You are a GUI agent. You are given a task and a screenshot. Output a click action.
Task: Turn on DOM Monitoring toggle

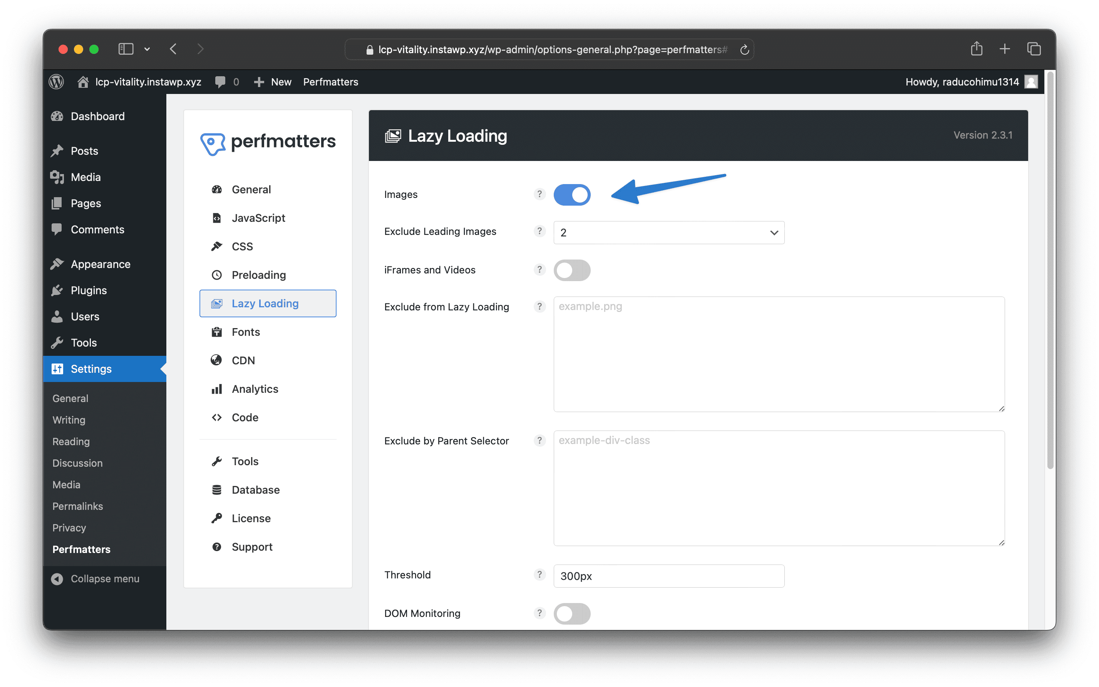tap(571, 614)
